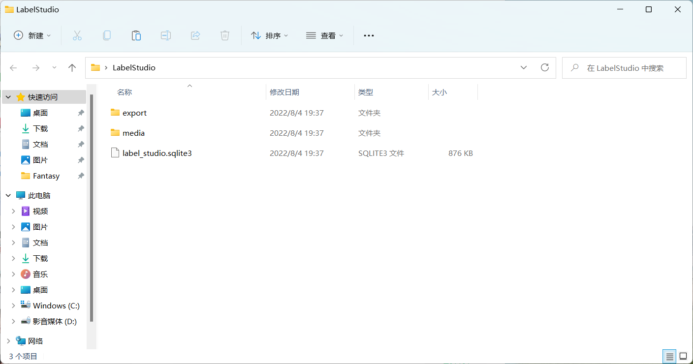This screenshot has width=693, height=364.
Task: Click the Copy icon in toolbar
Action: pos(107,35)
